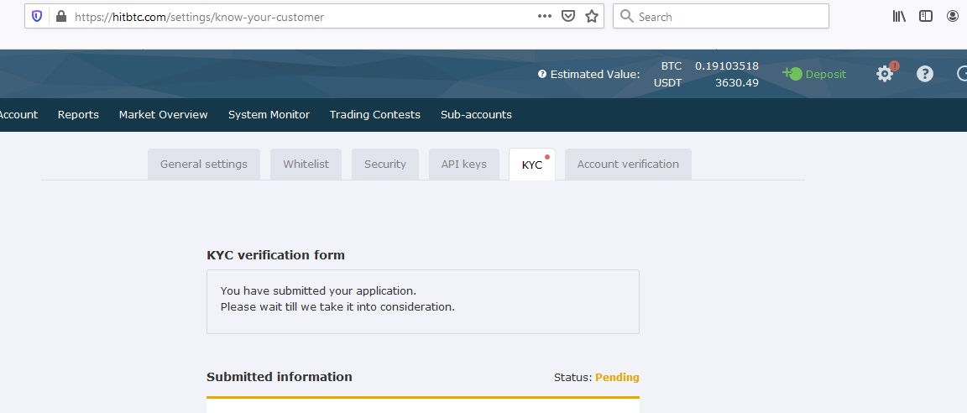
Task: Click the KYC verification form heading
Action: click(275, 254)
